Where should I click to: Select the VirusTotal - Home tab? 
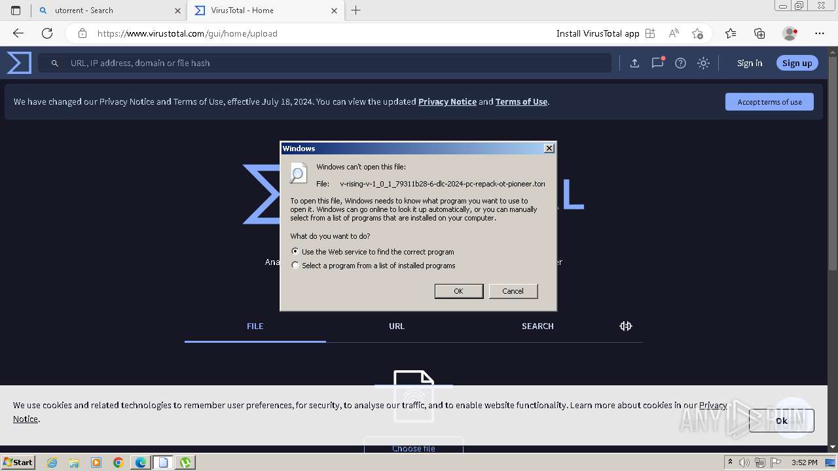coord(265,10)
